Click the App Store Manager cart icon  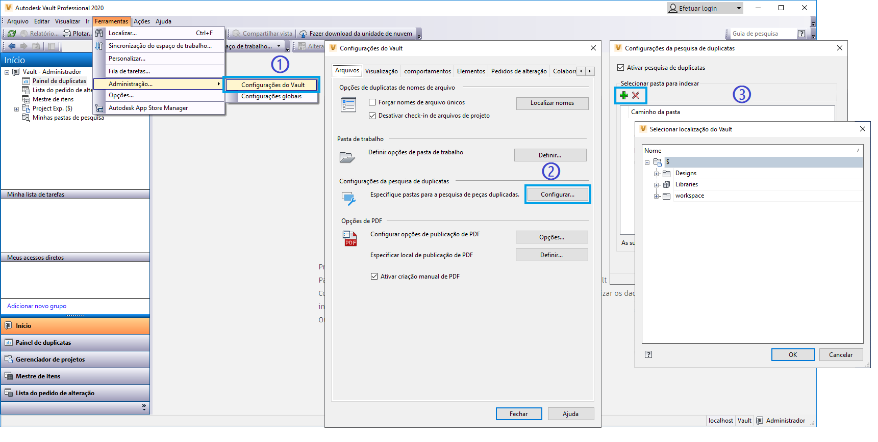coord(99,108)
